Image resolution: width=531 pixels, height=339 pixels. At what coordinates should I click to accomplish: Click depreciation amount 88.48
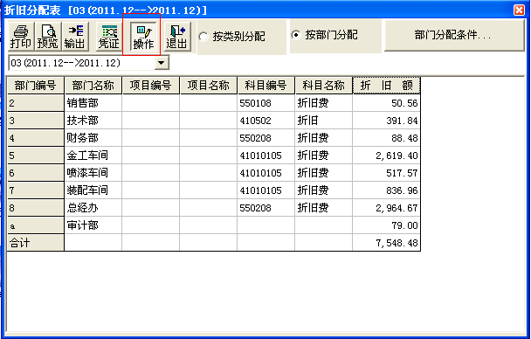[x=386, y=138]
